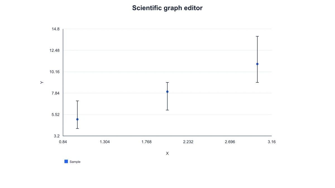The width and height of the screenshot is (335, 188).
Task: Select the middle data point near x=2
Action: click(x=167, y=92)
